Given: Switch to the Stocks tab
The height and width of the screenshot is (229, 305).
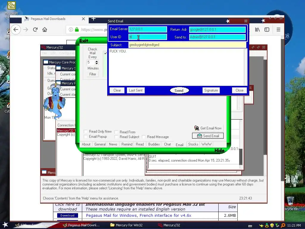Looking at the screenshot, I should [193, 144].
